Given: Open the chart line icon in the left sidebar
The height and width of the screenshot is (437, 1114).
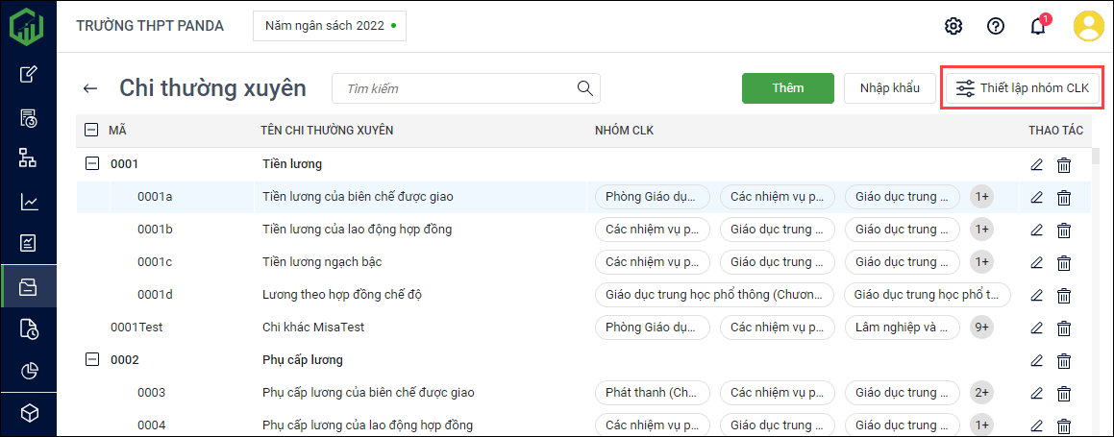Looking at the screenshot, I should 29,202.
